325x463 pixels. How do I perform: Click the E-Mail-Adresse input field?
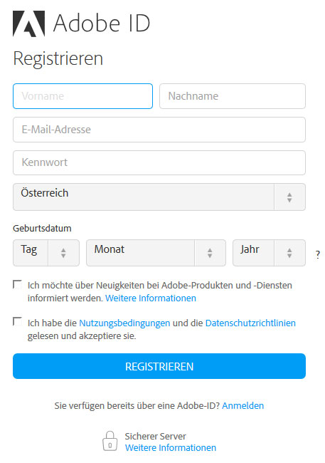pyautogui.click(x=159, y=130)
